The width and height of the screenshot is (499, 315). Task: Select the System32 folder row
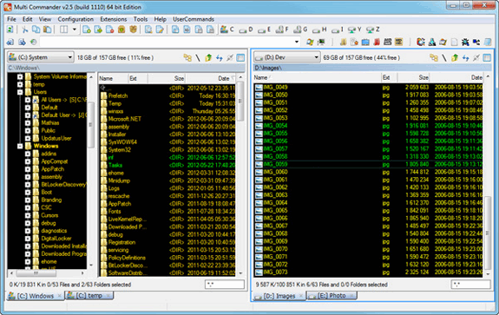pyautogui.click(x=167, y=150)
